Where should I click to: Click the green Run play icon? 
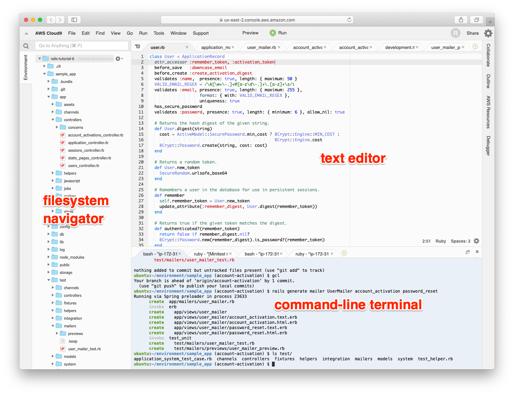273,33
